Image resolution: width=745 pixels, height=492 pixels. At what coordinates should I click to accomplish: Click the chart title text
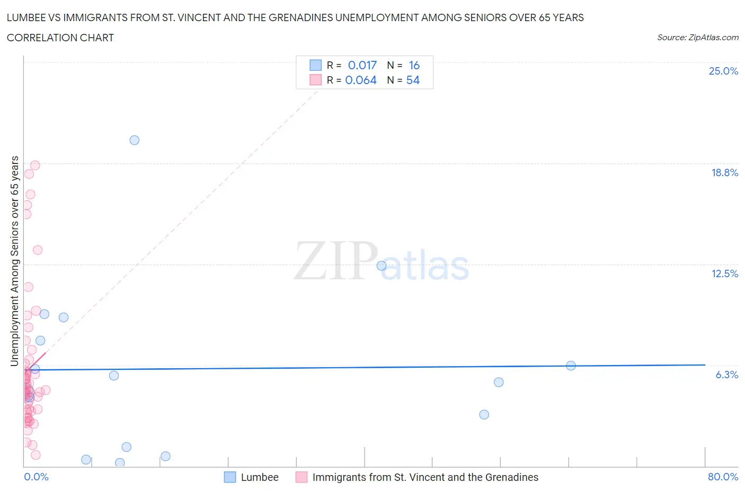(295, 17)
